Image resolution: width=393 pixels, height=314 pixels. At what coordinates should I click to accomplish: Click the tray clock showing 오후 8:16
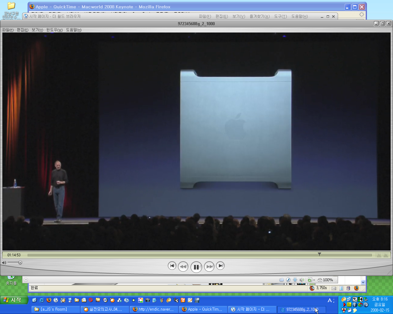(380, 299)
